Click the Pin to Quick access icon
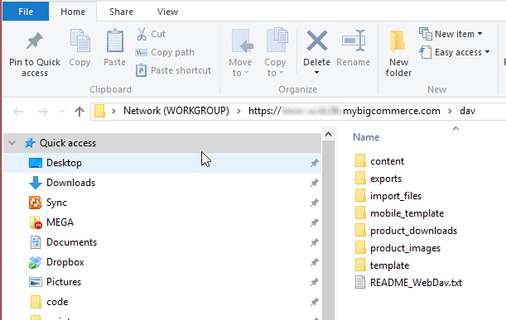 (35, 41)
